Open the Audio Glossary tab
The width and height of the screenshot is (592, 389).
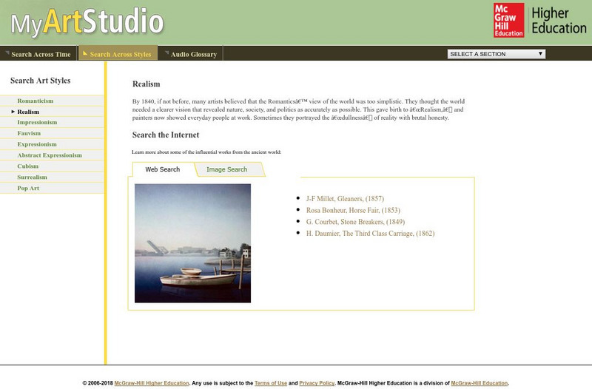(191, 54)
